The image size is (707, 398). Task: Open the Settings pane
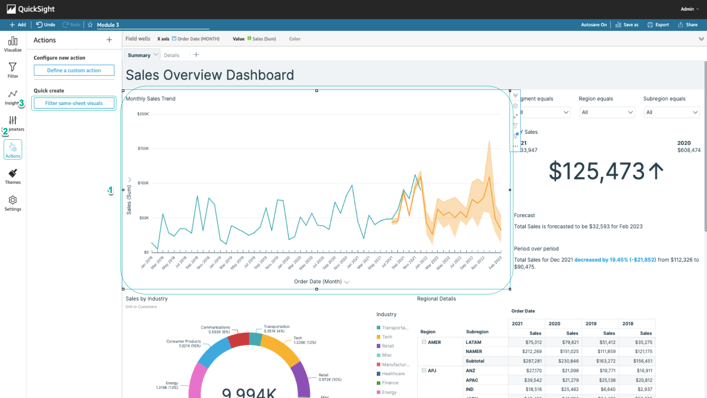[13, 203]
